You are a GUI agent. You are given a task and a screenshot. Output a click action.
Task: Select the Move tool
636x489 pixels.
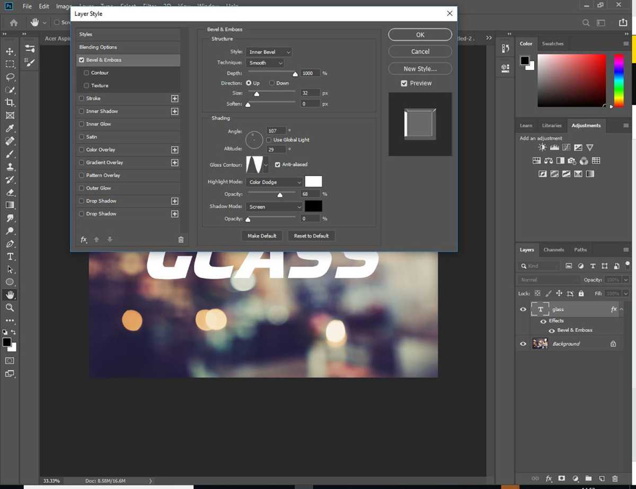[x=10, y=51]
